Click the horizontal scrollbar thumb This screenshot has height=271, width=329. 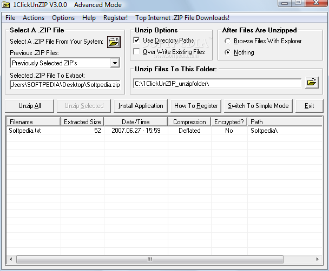[x=150, y=260]
